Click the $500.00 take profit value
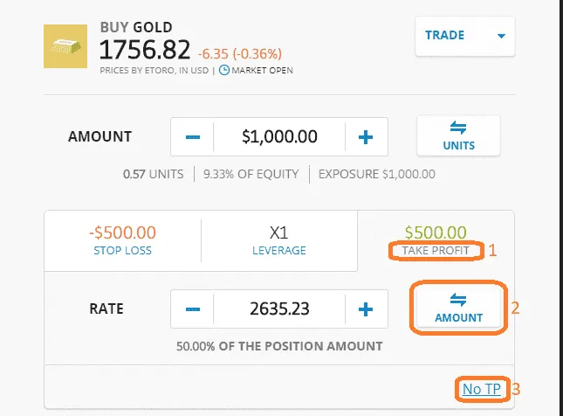This screenshot has height=416, width=563. 436,232
